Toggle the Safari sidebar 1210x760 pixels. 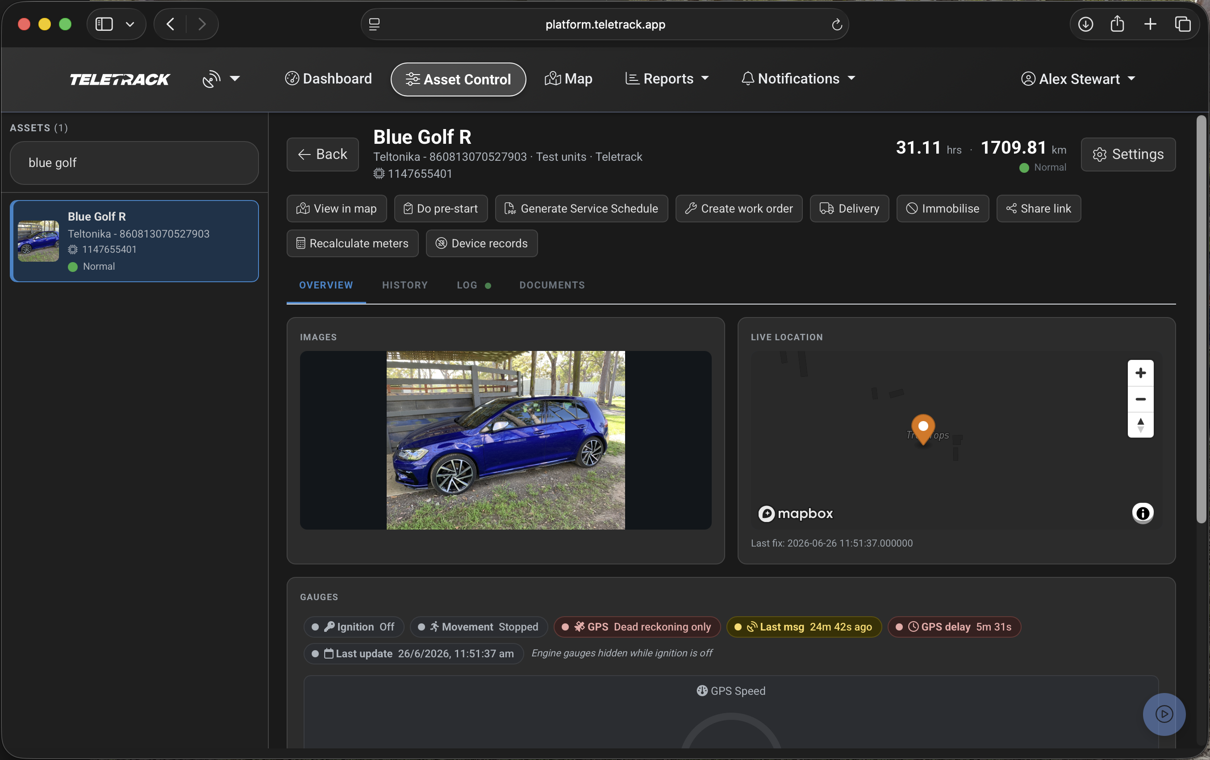104,24
